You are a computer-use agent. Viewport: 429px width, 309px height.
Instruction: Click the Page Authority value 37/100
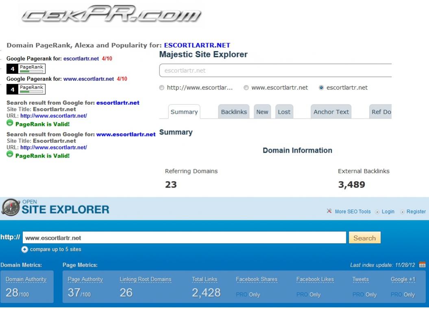pyautogui.click(x=79, y=293)
